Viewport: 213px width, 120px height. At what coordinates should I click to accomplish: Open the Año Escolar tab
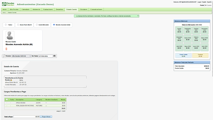[14, 9]
